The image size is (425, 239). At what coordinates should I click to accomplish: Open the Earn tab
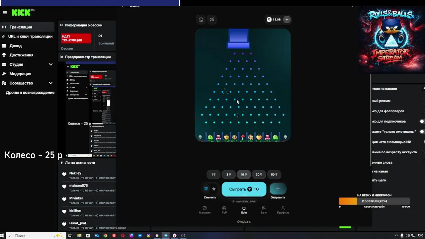click(x=263, y=210)
